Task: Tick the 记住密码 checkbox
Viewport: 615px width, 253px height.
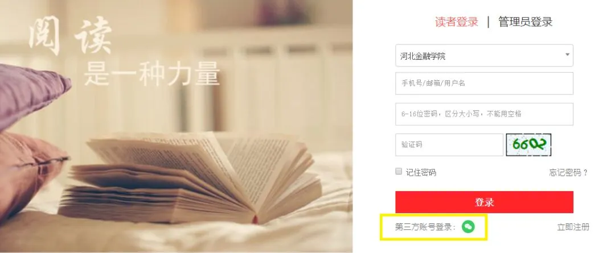Action: tap(399, 172)
